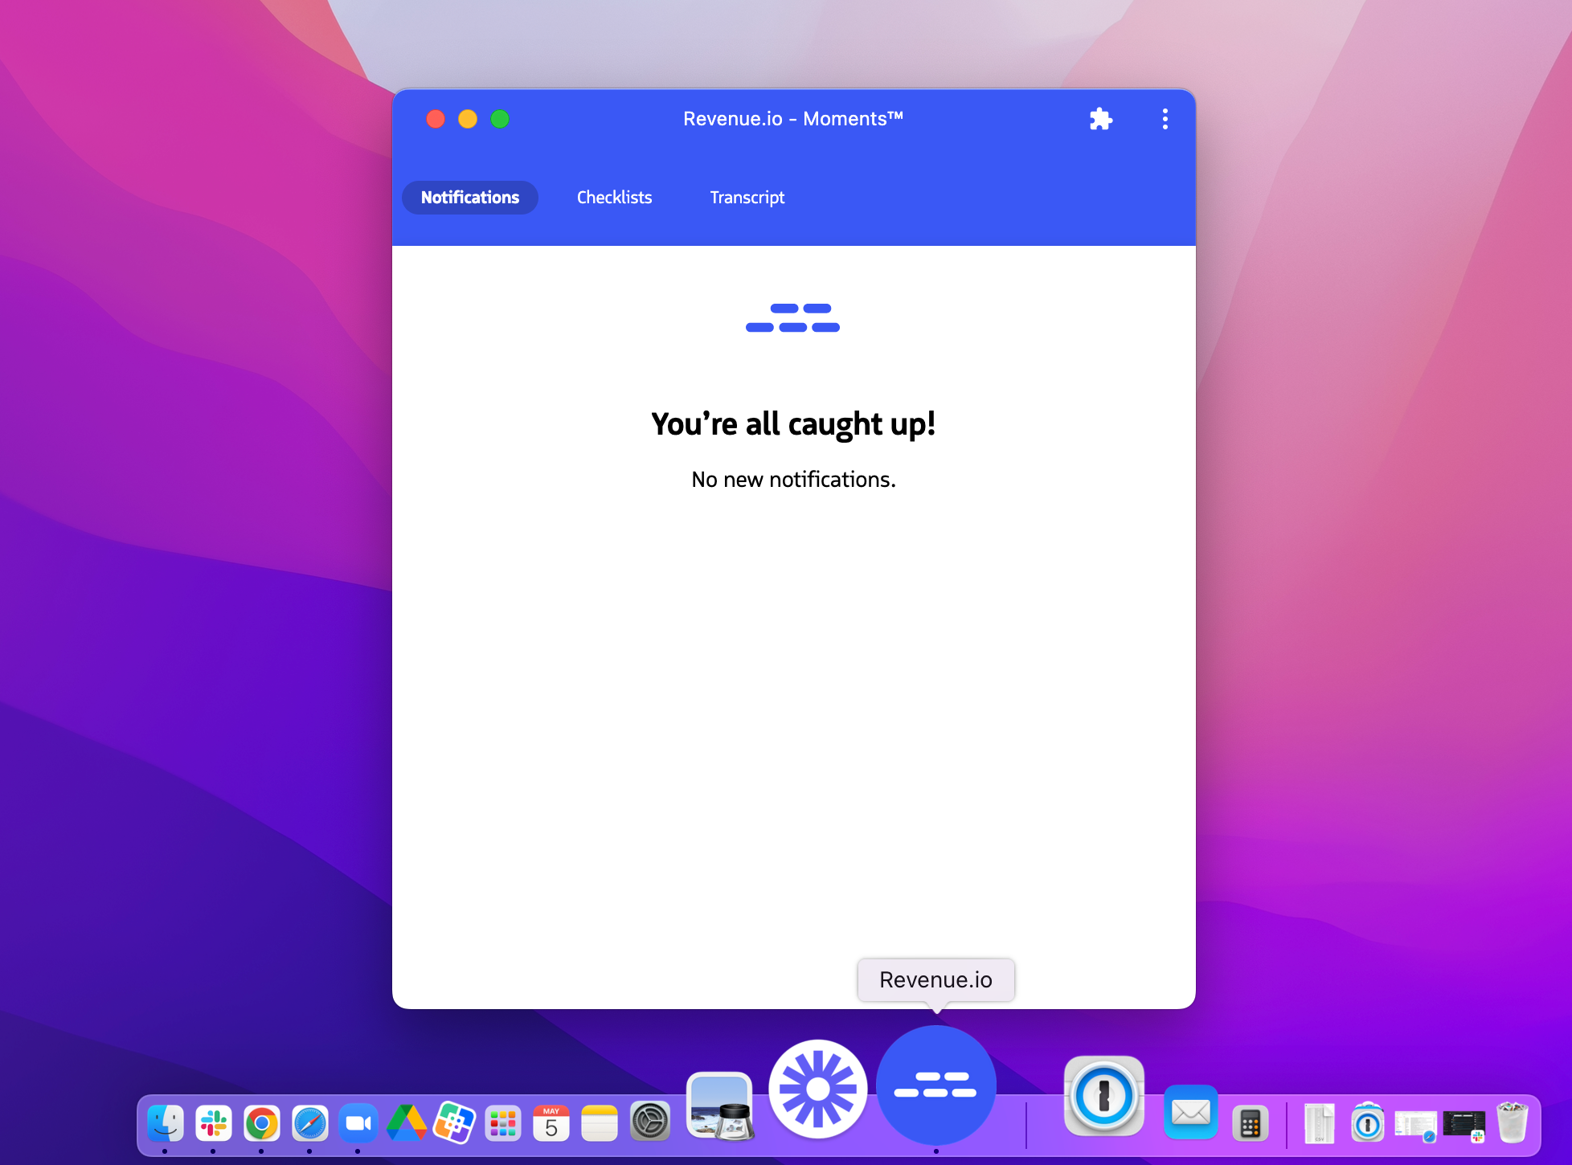Image resolution: width=1572 pixels, height=1165 pixels.
Task: Open Finder from the dock
Action: pyautogui.click(x=166, y=1122)
